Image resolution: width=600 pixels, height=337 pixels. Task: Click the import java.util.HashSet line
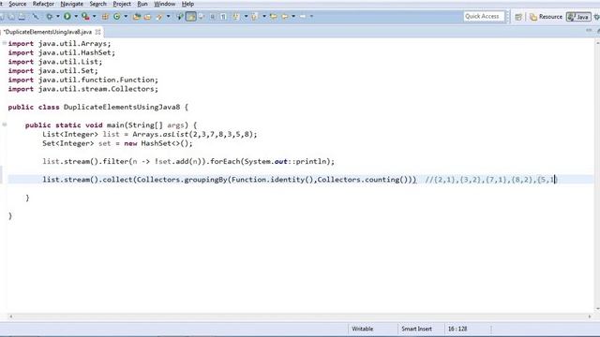click(61, 52)
